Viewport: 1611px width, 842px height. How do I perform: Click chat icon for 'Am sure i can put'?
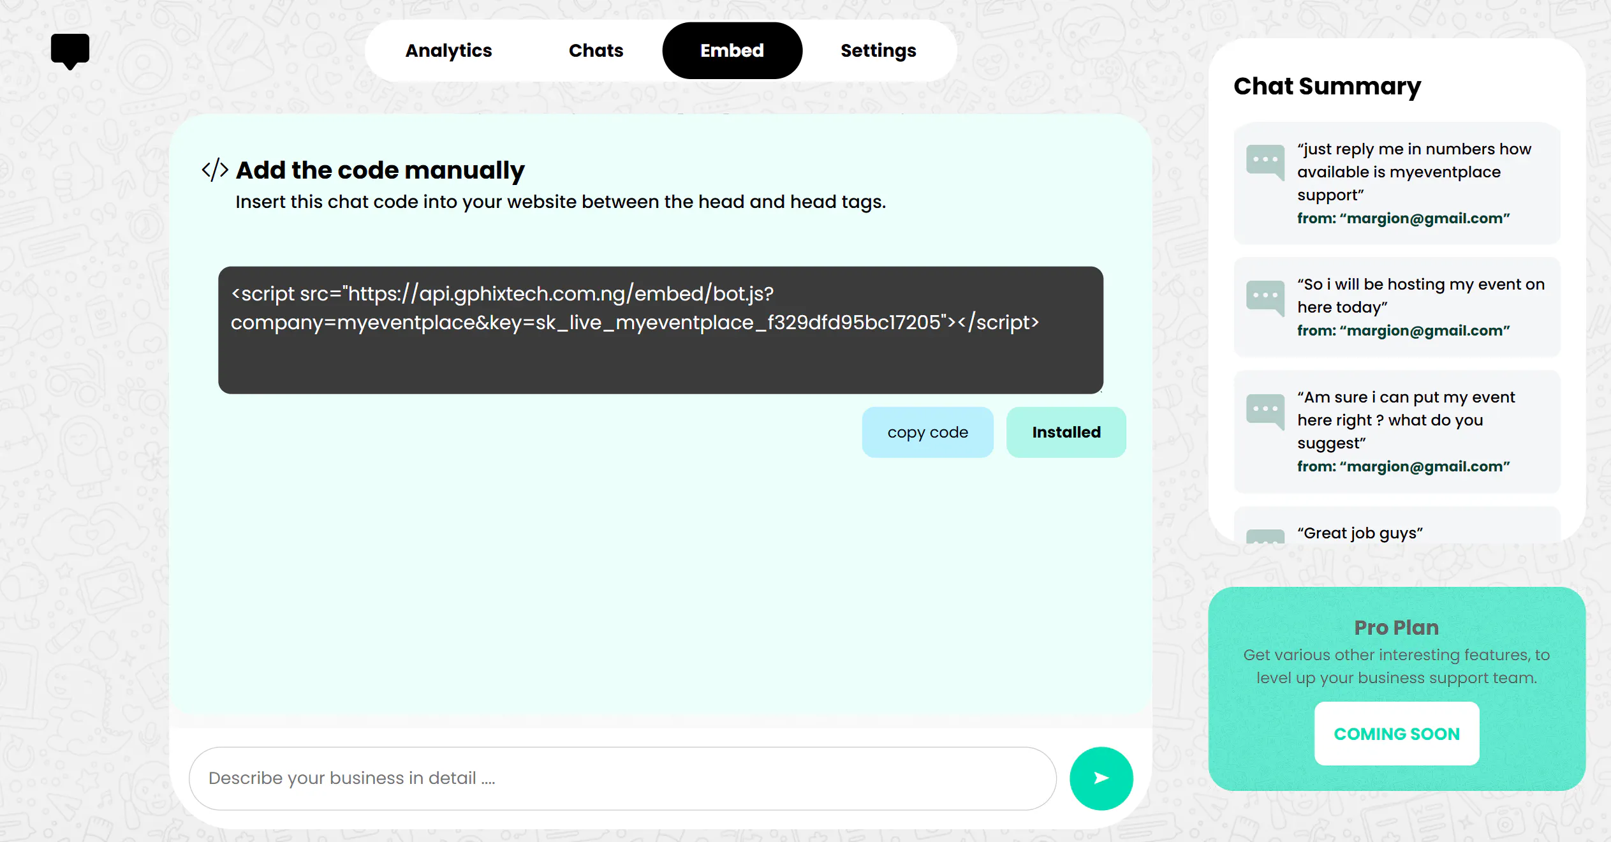[x=1265, y=411]
